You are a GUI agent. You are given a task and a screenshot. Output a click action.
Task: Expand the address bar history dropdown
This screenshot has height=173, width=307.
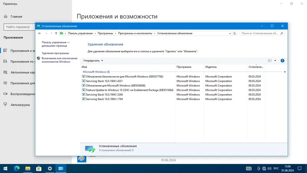(230, 33)
